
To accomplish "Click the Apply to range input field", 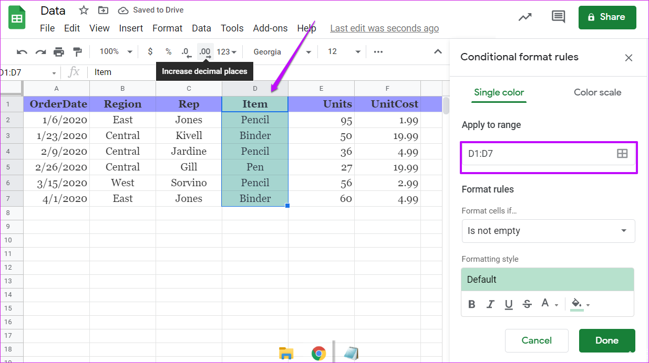I will coord(539,154).
